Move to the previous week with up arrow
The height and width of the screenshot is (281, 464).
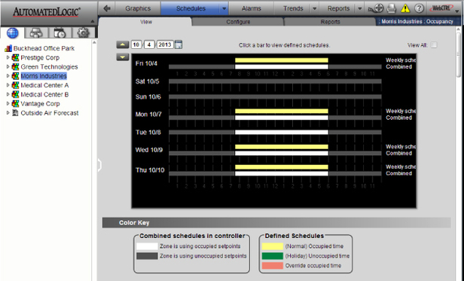tap(123, 44)
